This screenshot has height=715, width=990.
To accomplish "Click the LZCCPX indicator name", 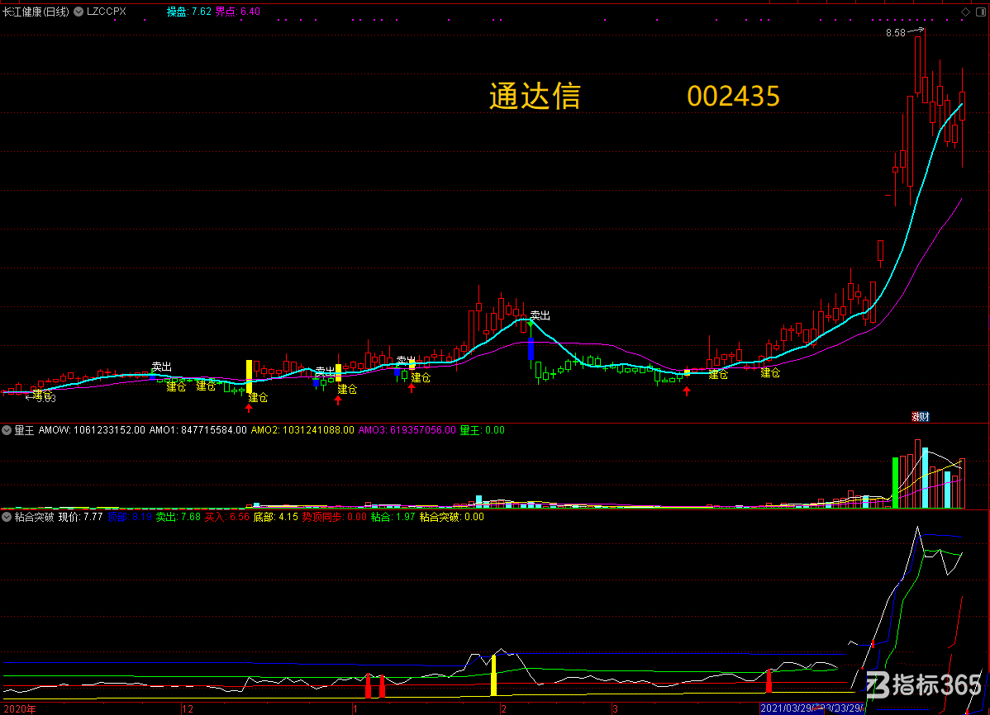I will pos(106,12).
